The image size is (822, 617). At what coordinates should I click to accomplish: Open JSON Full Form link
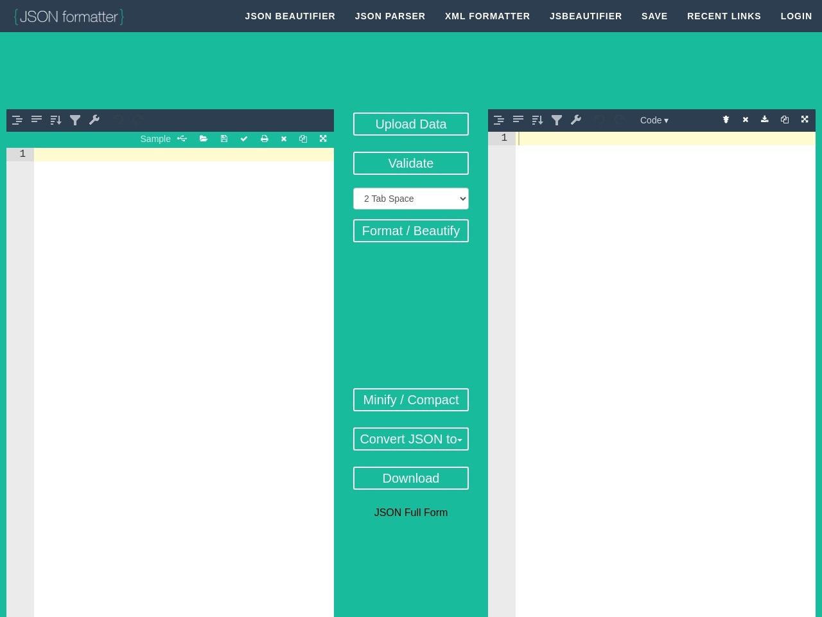(411, 512)
